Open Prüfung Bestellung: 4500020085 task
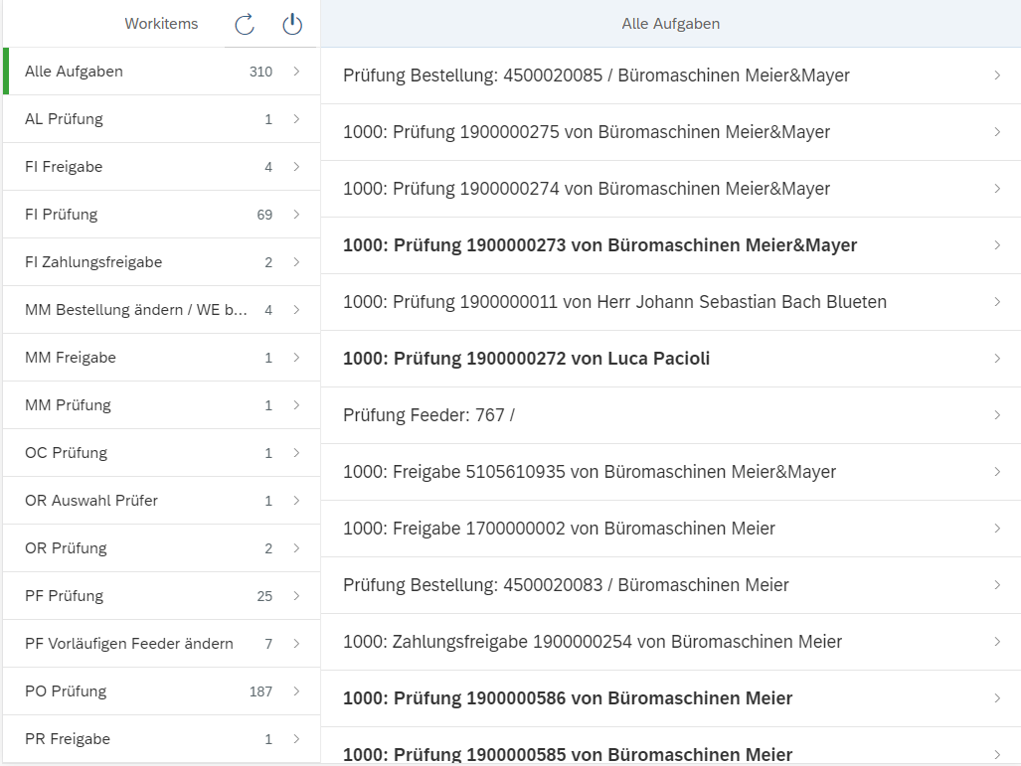Screen dimensions: 1021x766 [596, 76]
